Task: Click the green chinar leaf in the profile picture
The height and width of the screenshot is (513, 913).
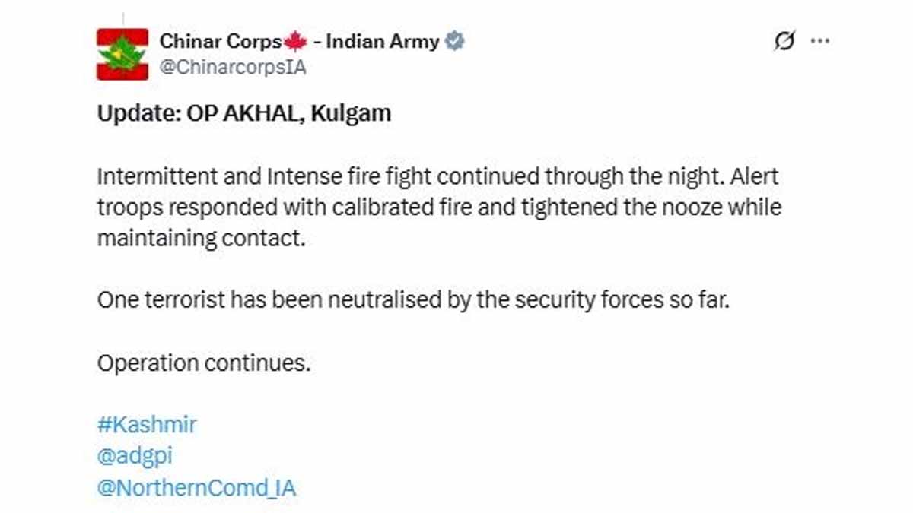Action: [x=123, y=53]
